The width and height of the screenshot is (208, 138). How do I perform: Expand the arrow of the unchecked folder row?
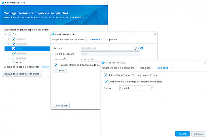[9, 58]
